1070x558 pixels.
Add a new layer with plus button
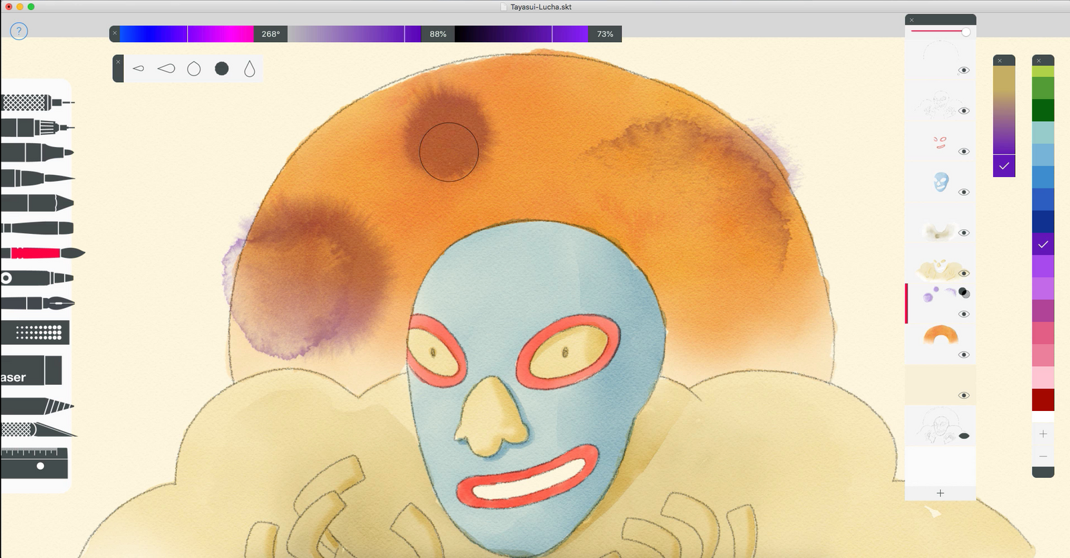point(940,493)
